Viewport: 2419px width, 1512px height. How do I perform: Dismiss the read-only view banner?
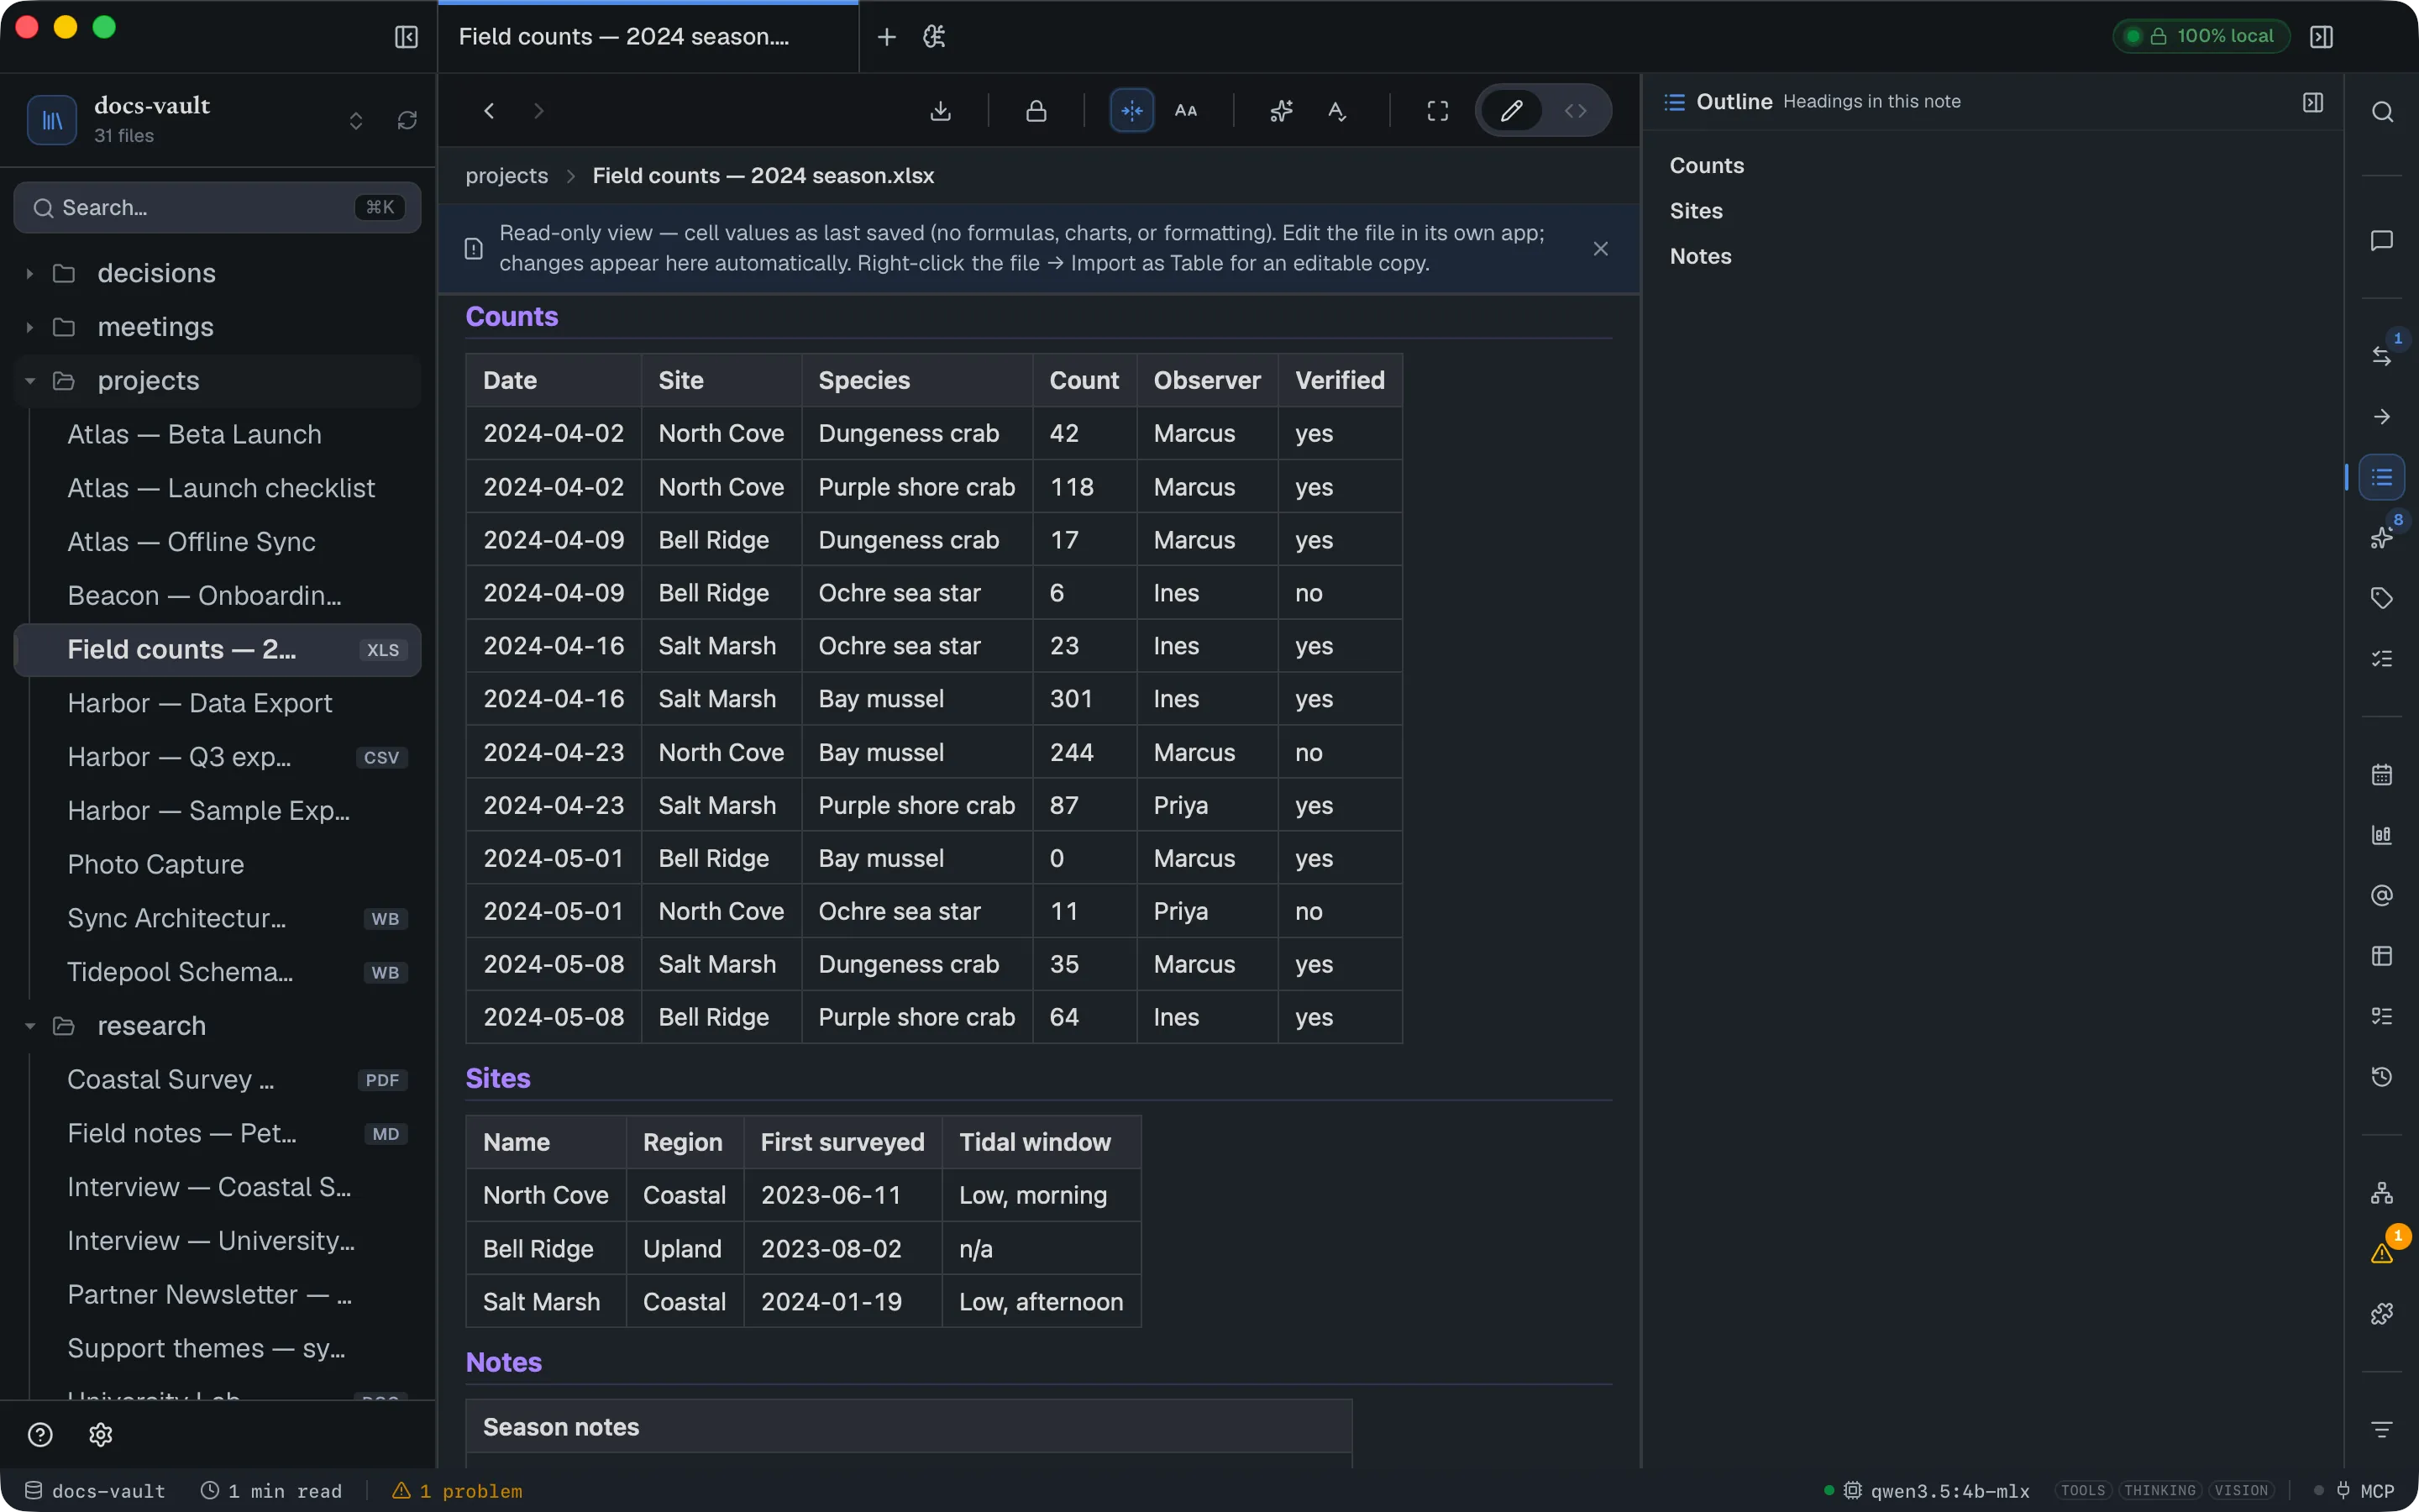(1600, 248)
